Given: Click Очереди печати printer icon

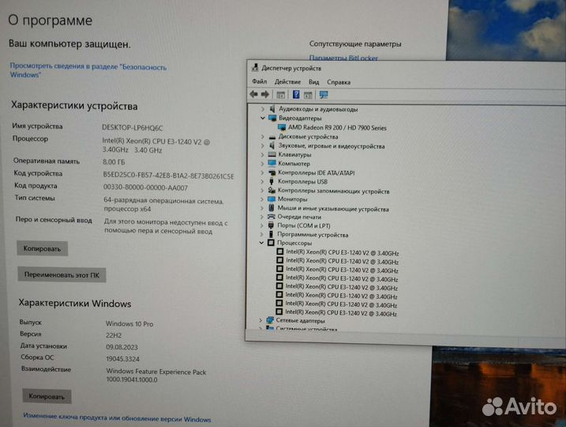Looking at the screenshot, I should [x=272, y=217].
